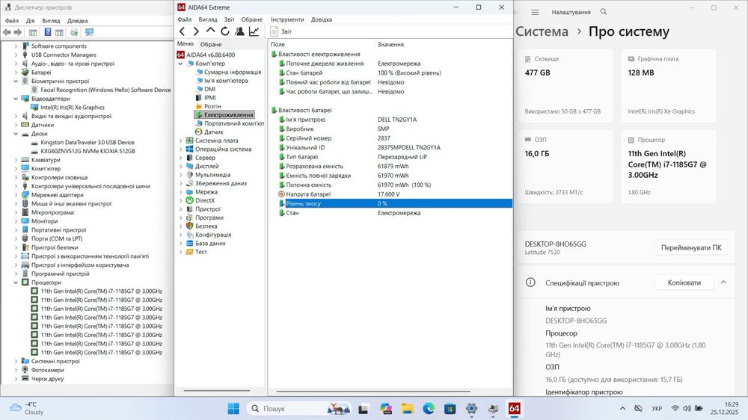
Task: Select Intel(R) Iris(R) Xe Graphics device
Action: [73, 108]
